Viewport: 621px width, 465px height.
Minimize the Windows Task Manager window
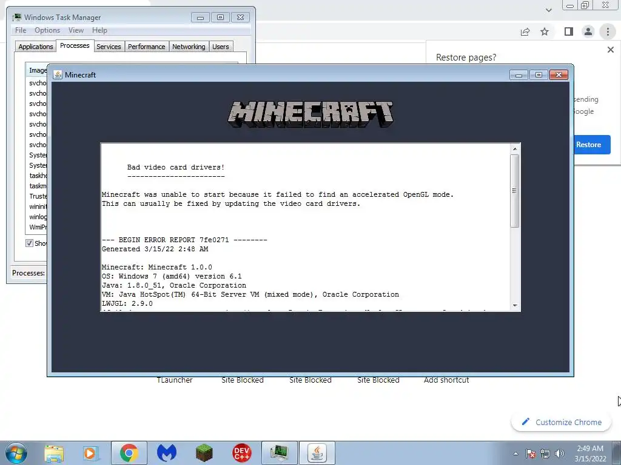[200, 18]
